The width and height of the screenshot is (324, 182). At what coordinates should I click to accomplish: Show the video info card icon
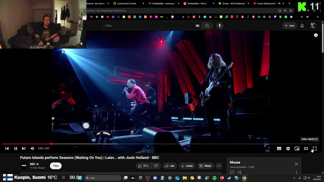click(x=316, y=35)
